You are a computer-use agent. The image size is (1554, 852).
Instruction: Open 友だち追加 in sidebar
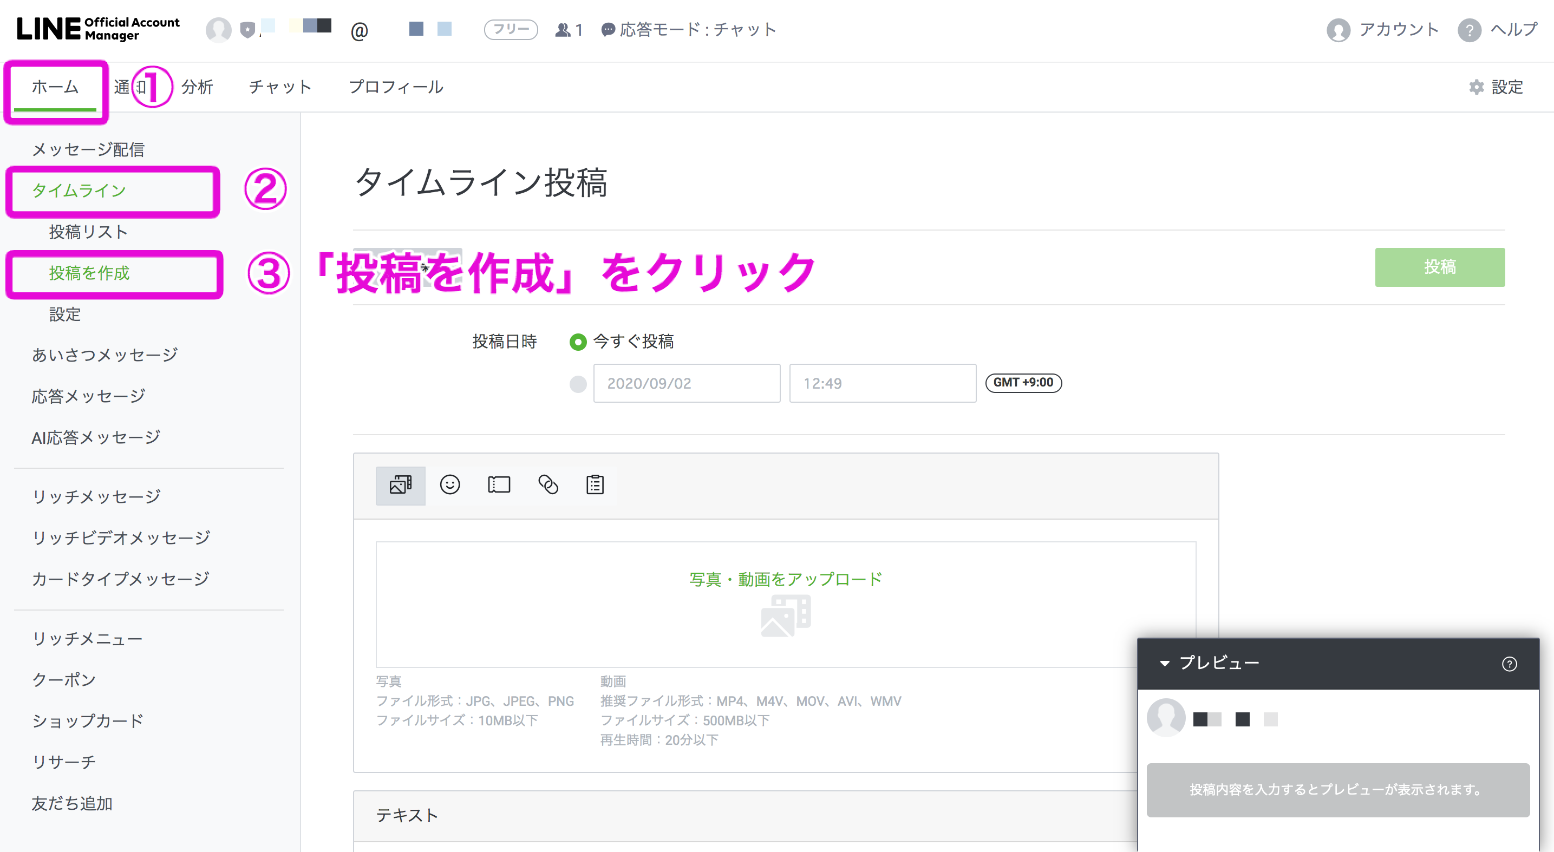point(72,803)
